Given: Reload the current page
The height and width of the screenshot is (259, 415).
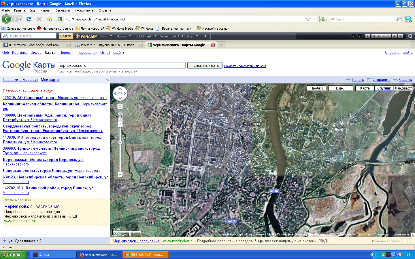Looking at the screenshot, I should coord(29,19).
